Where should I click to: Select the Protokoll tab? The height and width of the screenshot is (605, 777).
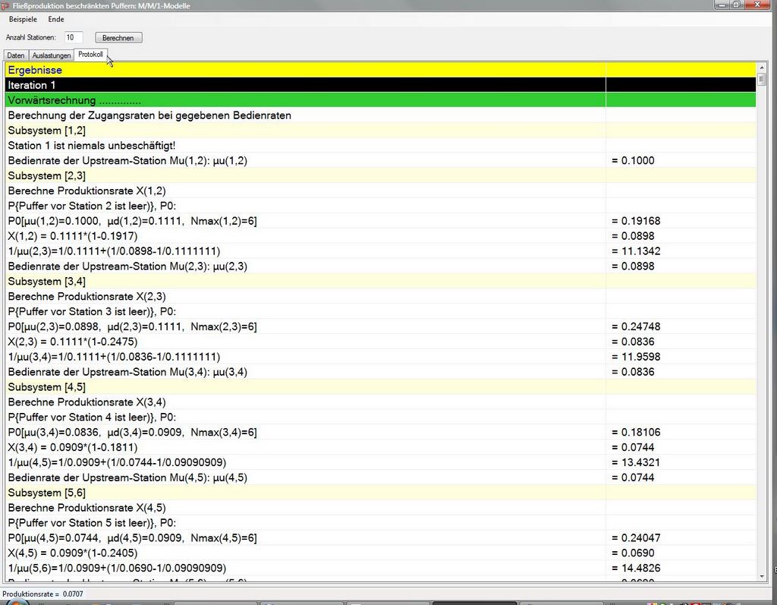tap(90, 55)
